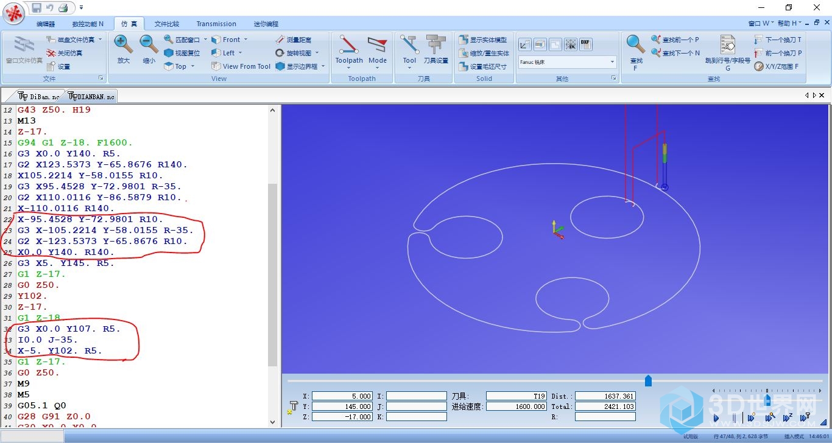
Task: Click the 缩小 zoom out magnifier
Action: point(149,50)
